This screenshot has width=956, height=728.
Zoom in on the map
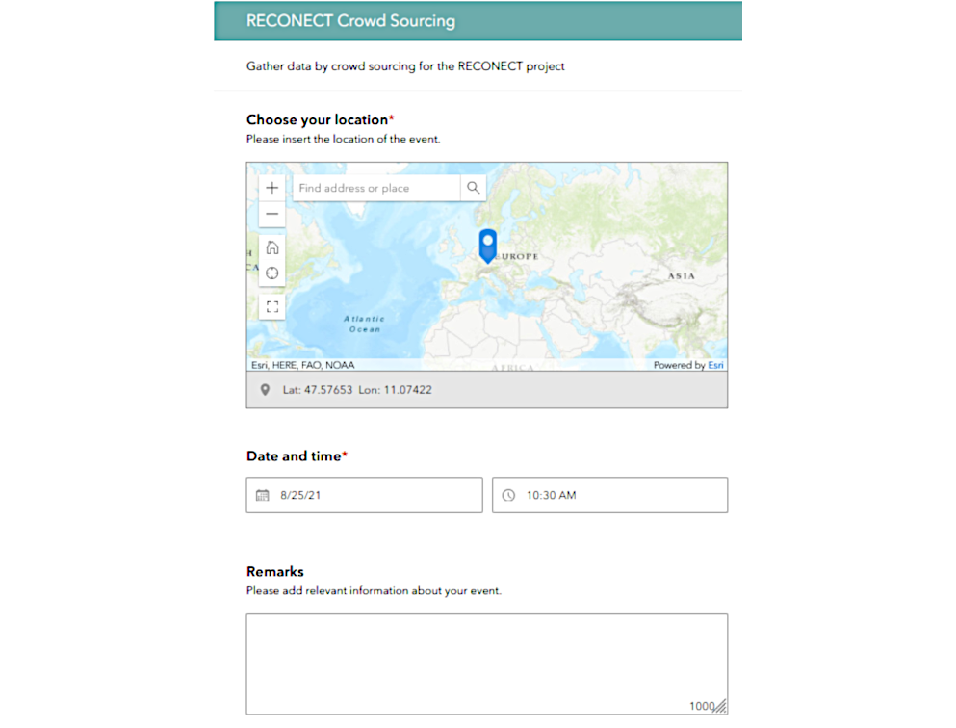(271, 188)
